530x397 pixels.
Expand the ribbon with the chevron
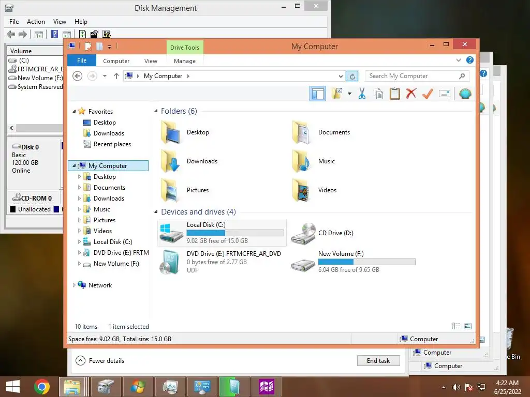point(459,60)
